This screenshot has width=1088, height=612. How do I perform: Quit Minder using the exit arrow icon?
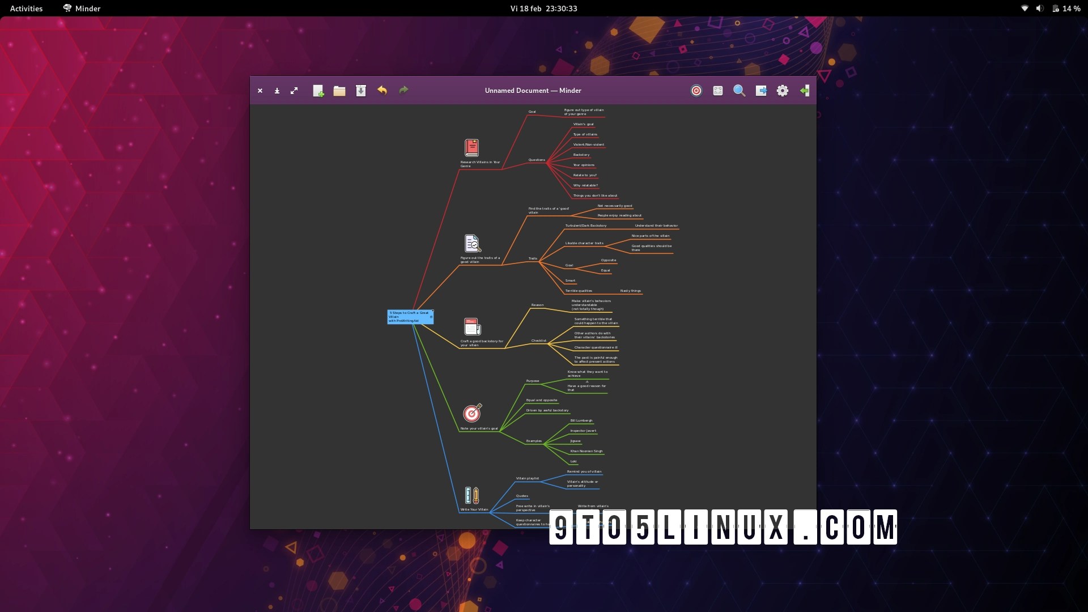(805, 91)
